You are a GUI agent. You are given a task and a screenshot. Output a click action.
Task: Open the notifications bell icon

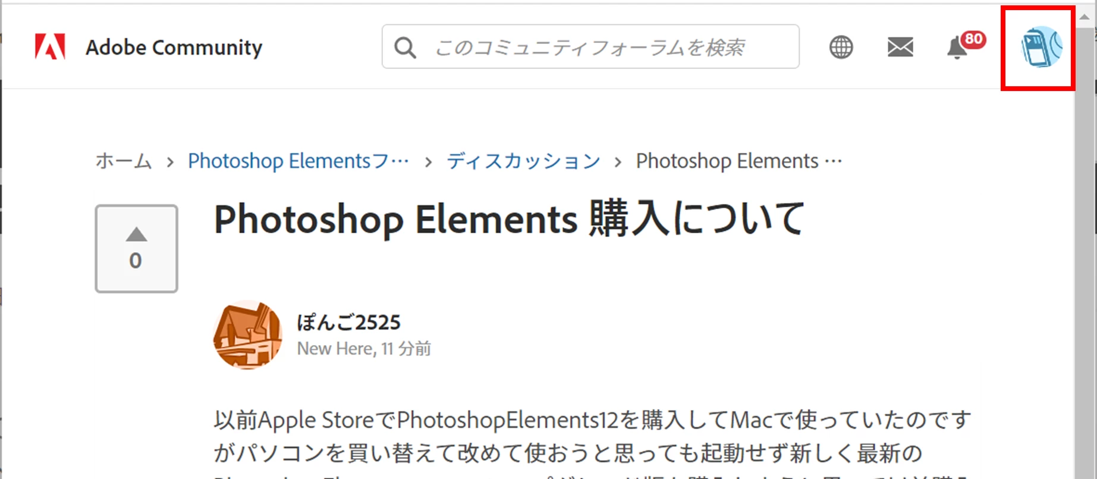click(x=957, y=48)
